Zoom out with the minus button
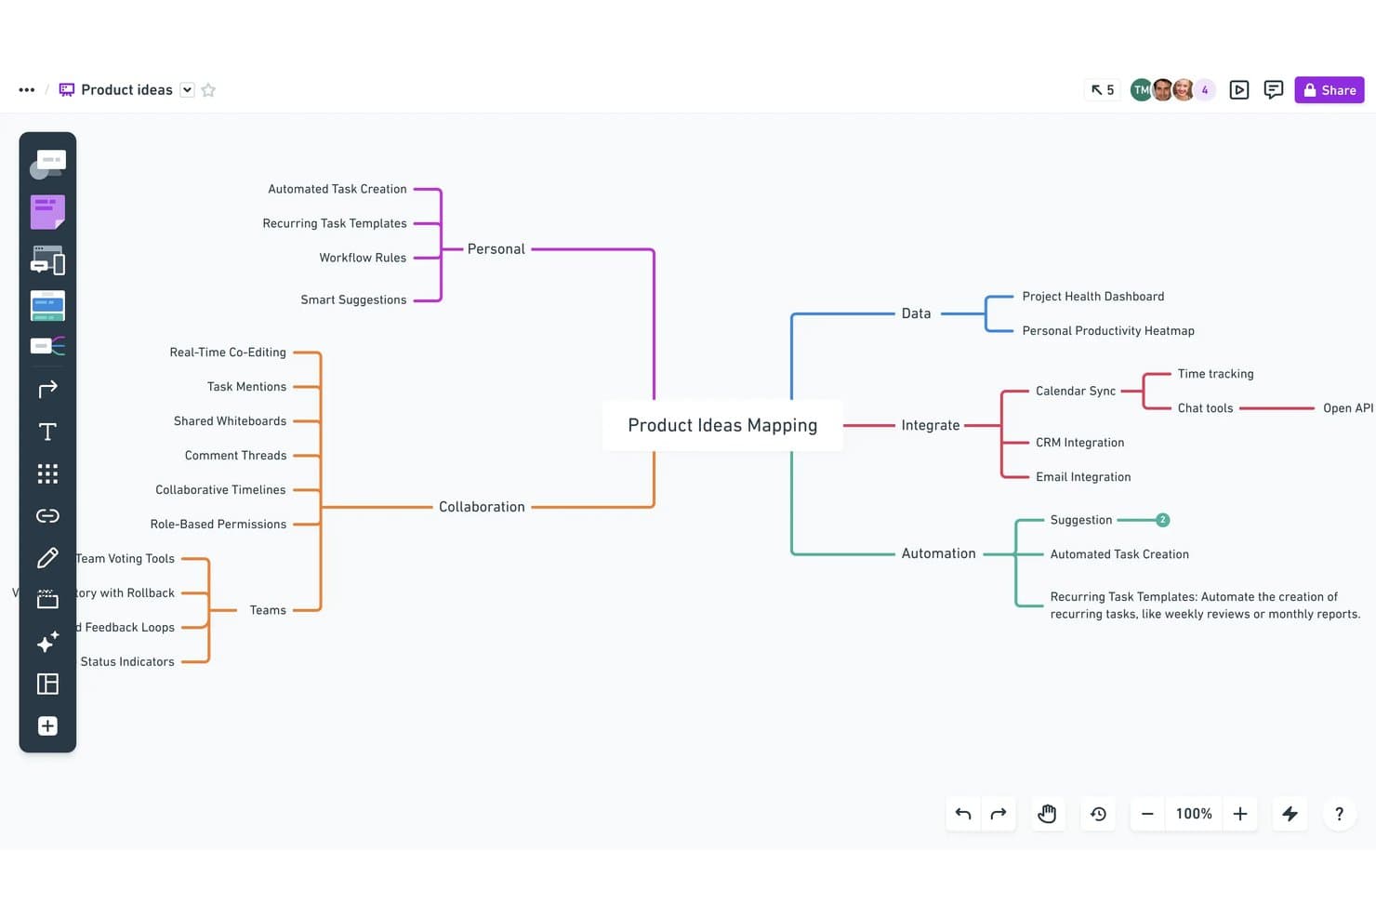Screen dimensions: 1376x918 coord(1147,814)
